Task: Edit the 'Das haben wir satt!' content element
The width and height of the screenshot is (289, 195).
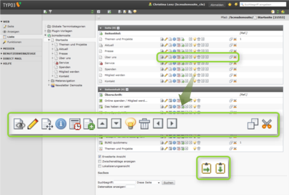Action: pyautogui.click(x=166, y=106)
